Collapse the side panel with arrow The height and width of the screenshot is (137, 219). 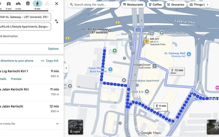tap(66, 68)
